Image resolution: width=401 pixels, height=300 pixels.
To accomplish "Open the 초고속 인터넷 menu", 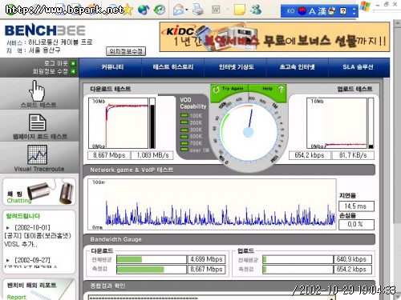I will pos(297,67).
